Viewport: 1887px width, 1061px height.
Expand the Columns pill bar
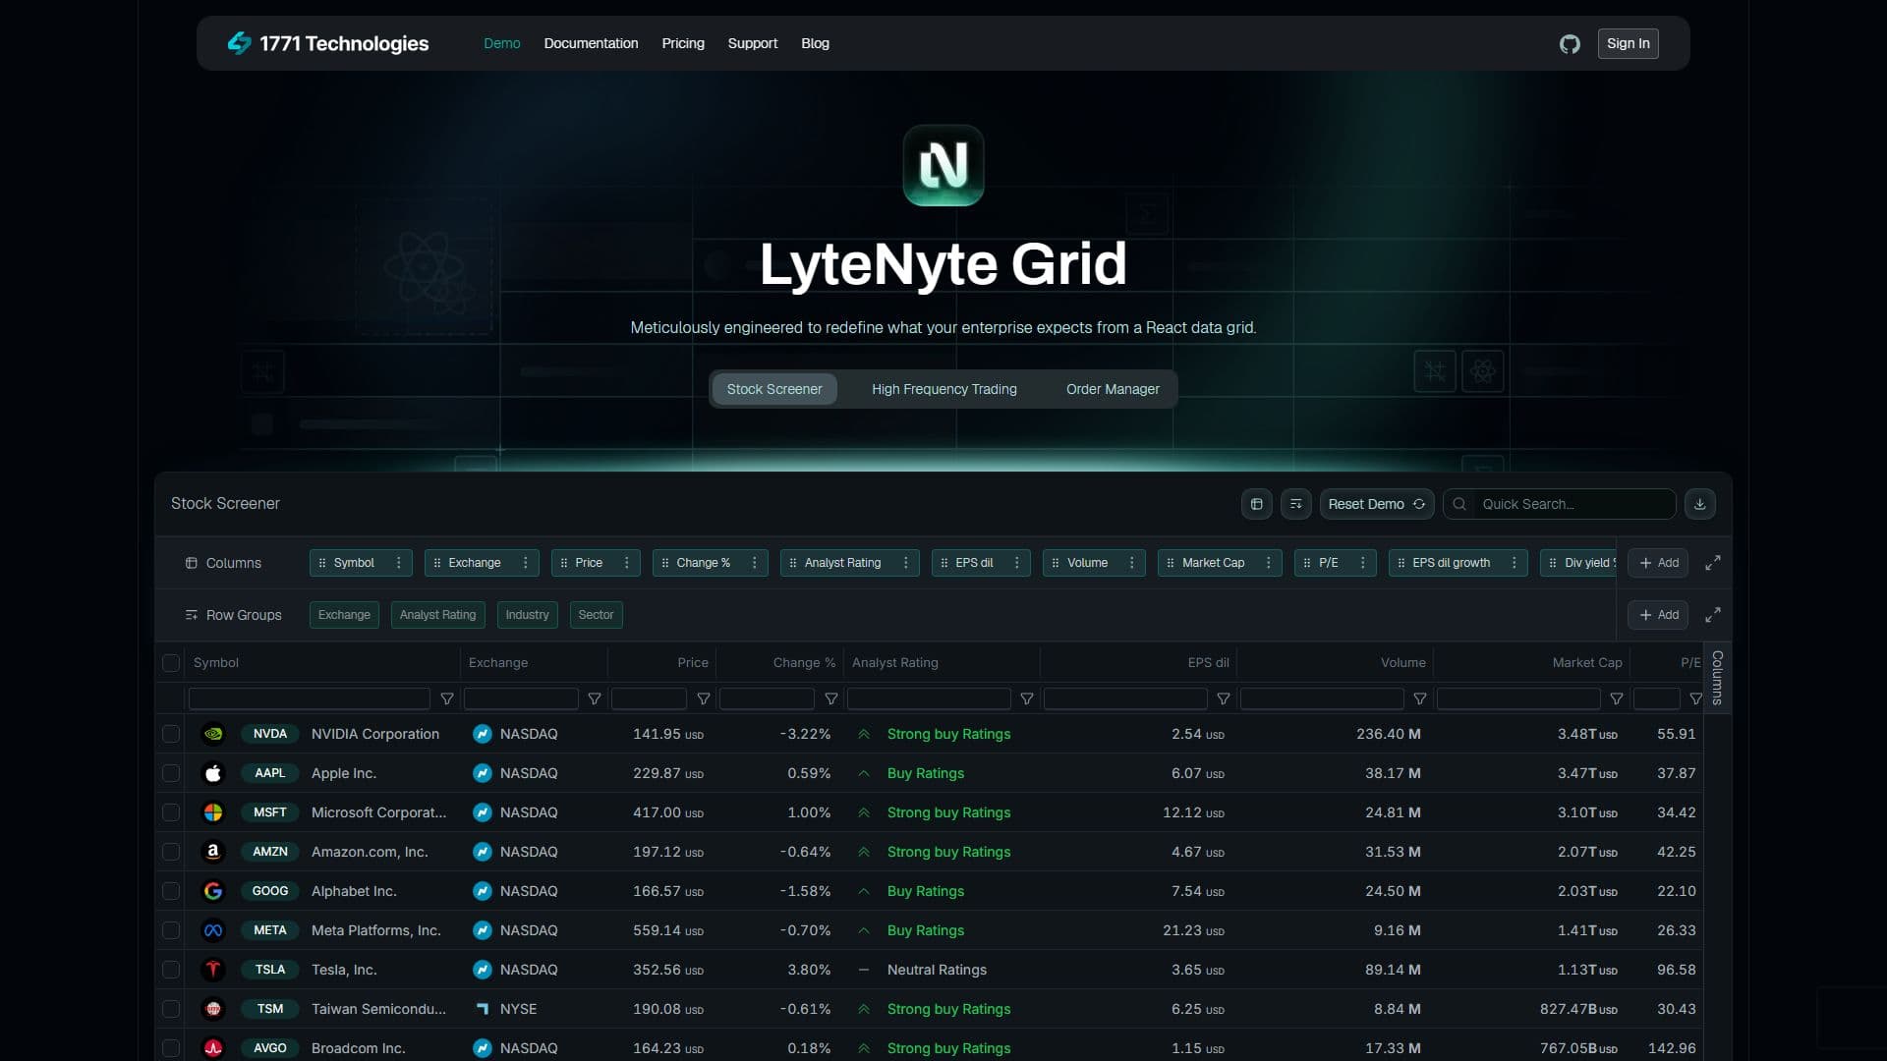1712,563
